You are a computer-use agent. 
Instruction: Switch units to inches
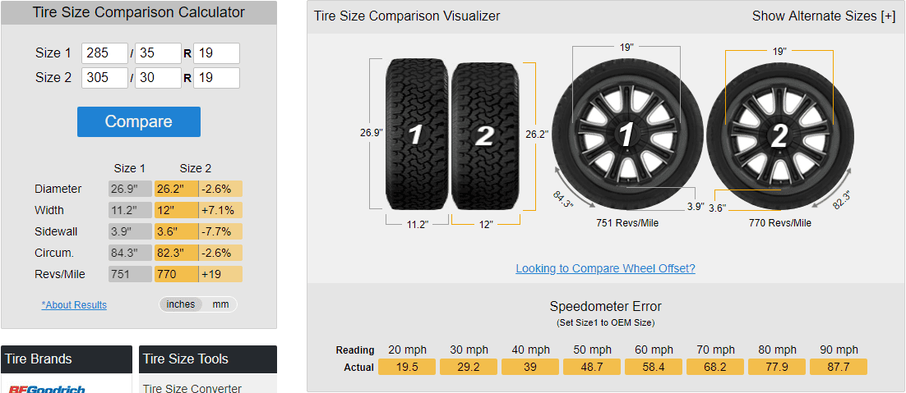181,304
